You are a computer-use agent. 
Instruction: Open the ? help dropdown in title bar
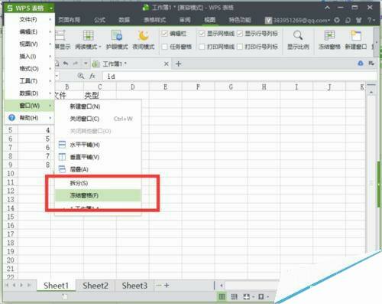click(371, 20)
